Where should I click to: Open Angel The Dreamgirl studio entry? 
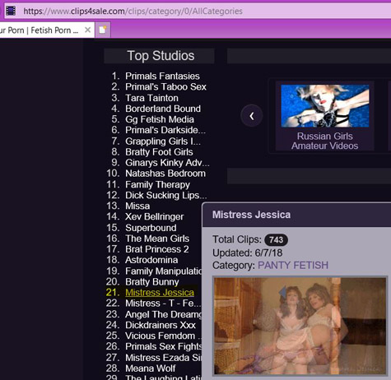pyautogui.click(x=164, y=314)
